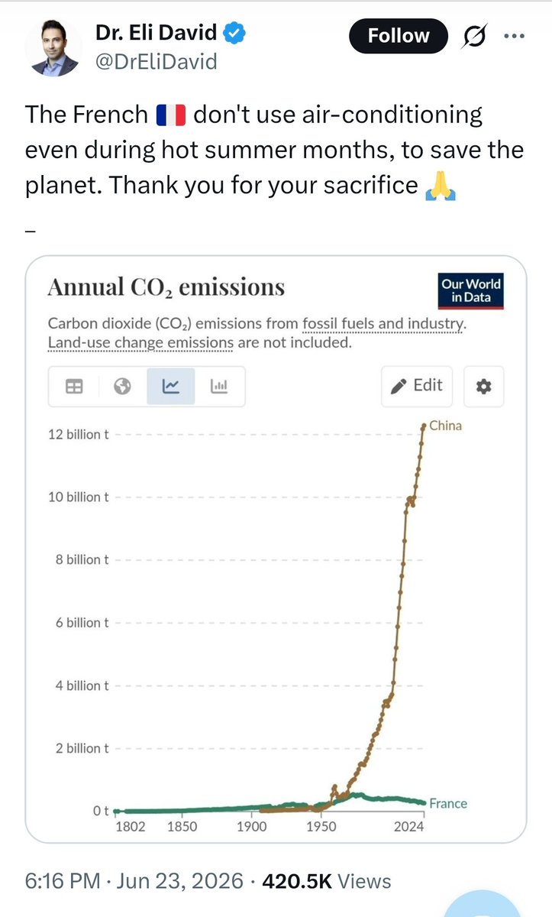Viewport: 552px width, 917px height.
Task: Click the tweet timestamp 6:16 PM
Action: (64, 881)
